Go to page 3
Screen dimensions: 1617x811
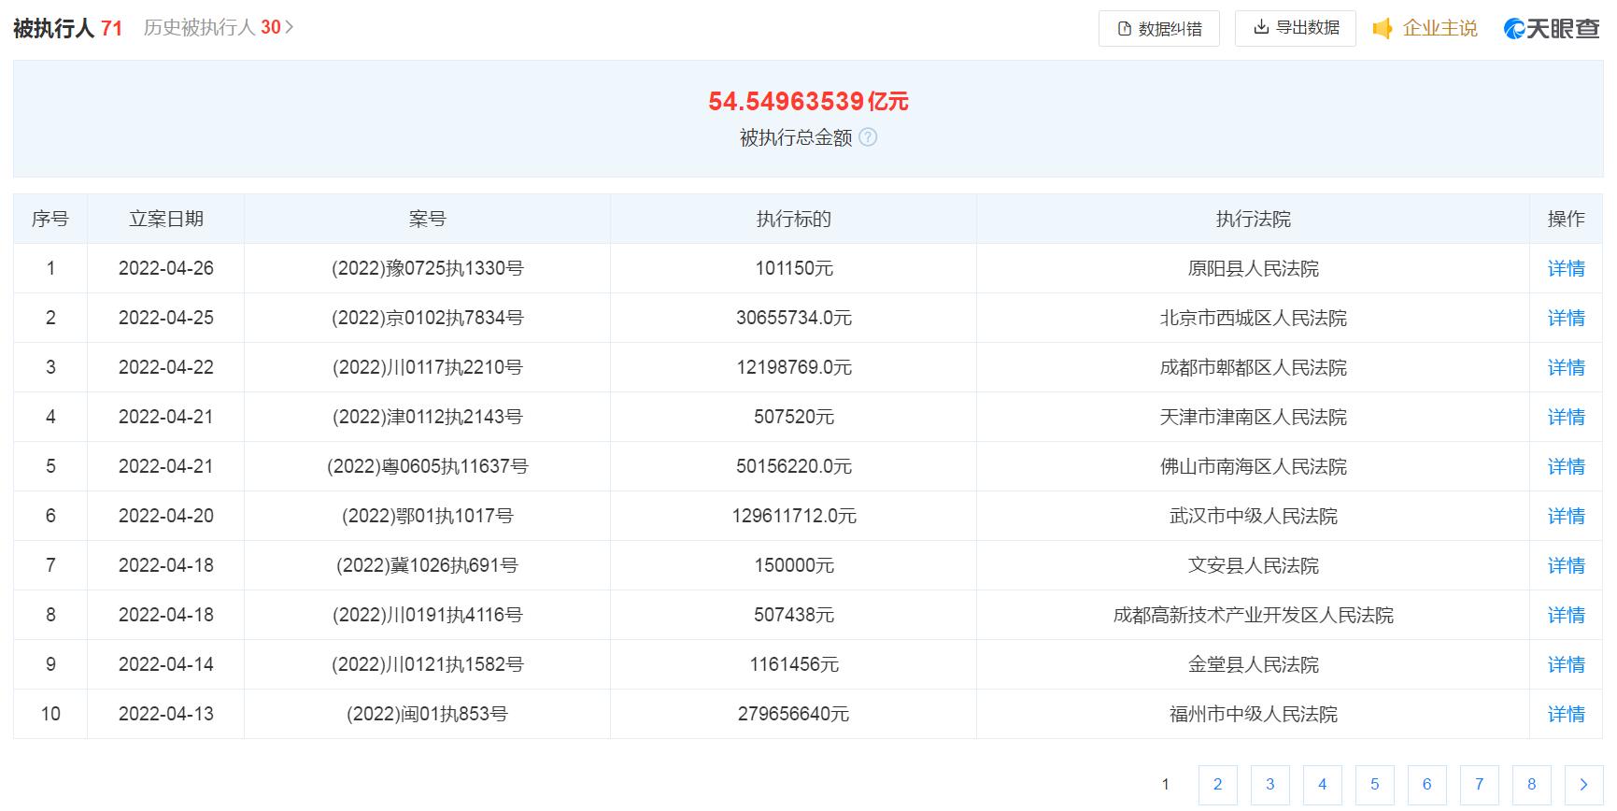click(x=1269, y=785)
